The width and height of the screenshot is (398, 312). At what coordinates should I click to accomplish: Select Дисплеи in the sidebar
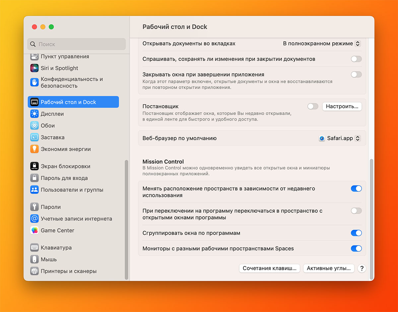tap(73, 114)
